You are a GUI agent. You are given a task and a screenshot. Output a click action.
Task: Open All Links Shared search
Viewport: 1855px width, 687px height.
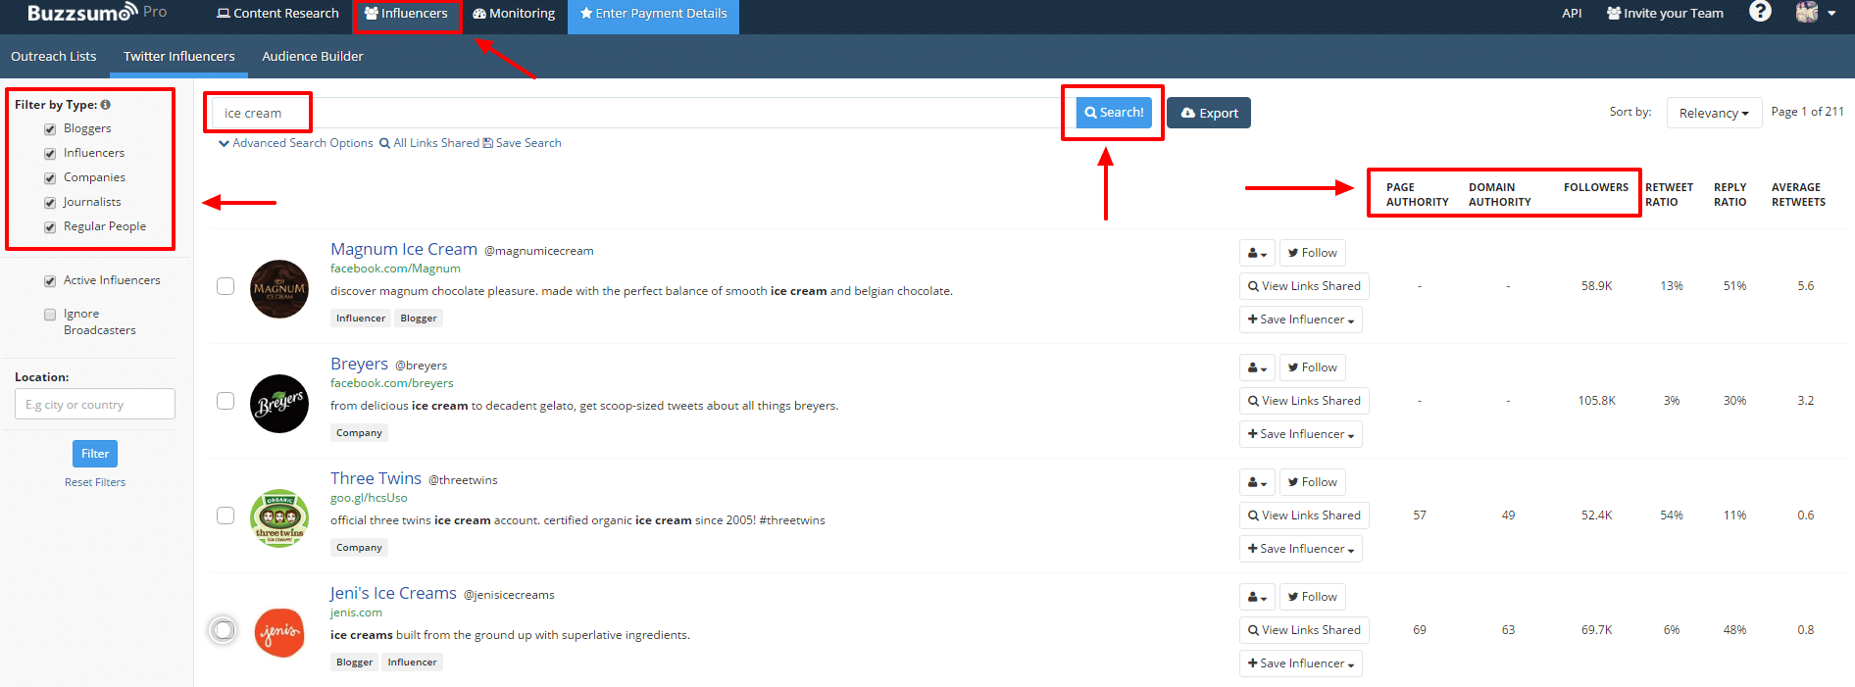pyautogui.click(x=429, y=143)
